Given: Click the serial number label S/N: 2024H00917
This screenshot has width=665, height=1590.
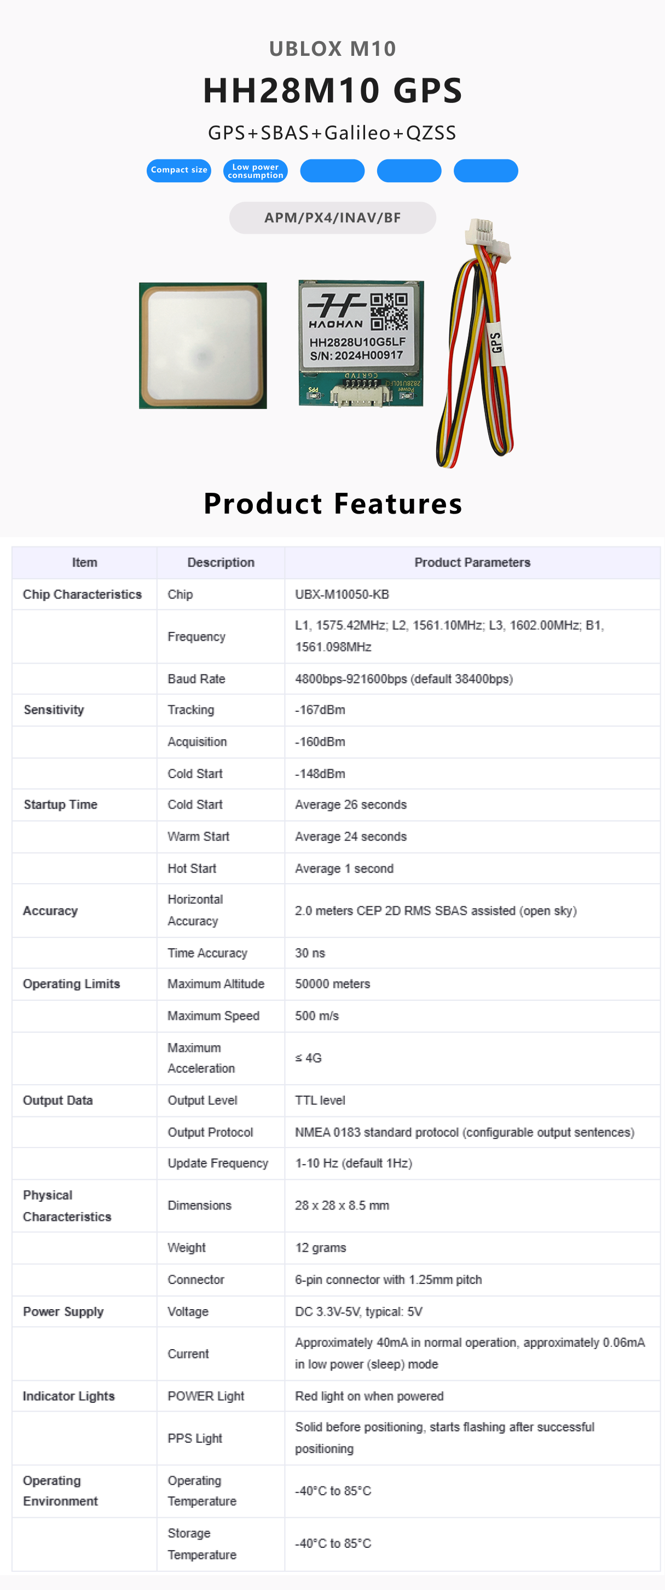Looking at the screenshot, I should 356,355.
